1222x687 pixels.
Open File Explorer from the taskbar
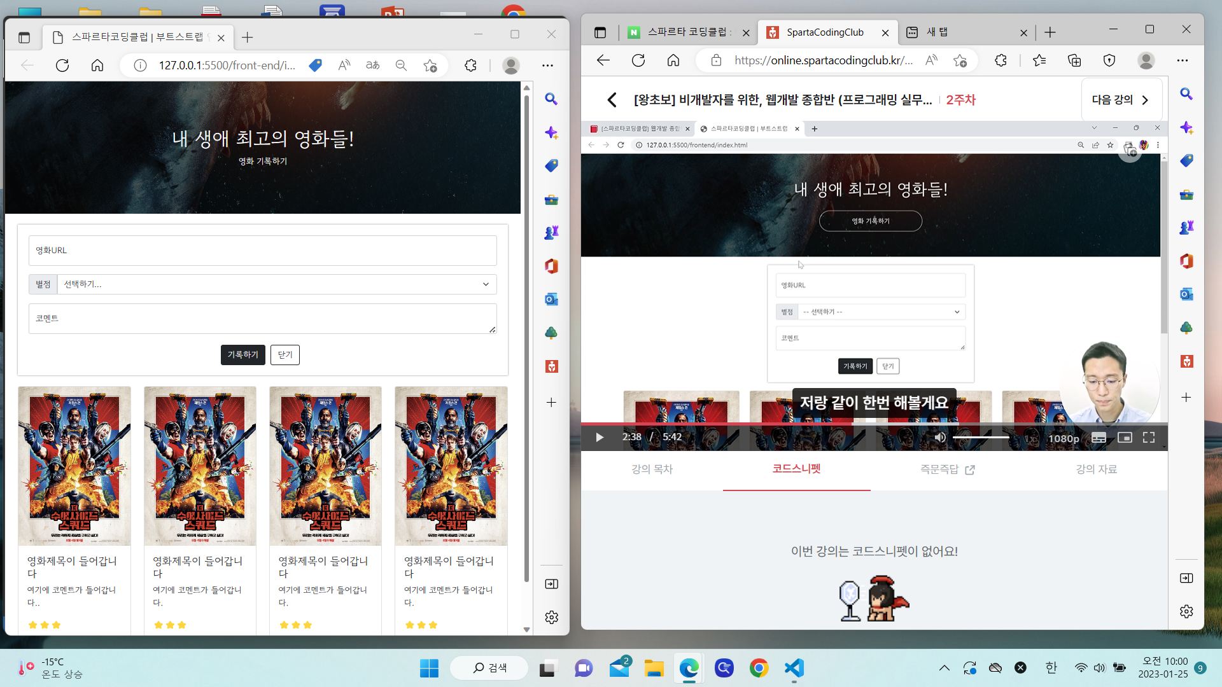[654, 668]
